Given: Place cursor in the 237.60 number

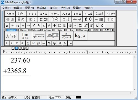Looking at the screenshot, I should point(20,60).
